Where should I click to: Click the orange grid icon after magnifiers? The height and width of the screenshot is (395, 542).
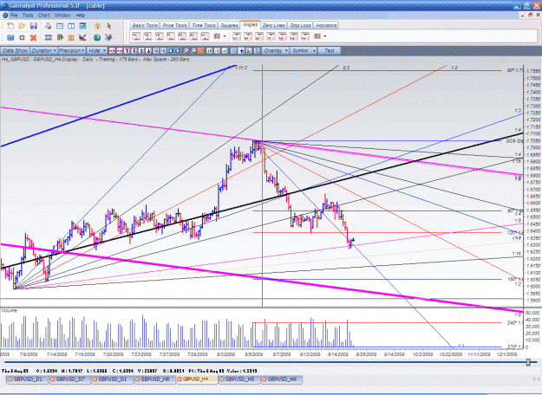coord(200,51)
